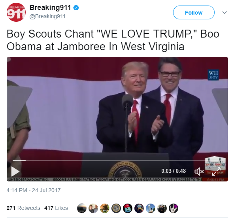Open the last liker avatar with hand sign
230x219 pixels.
(173, 208)
